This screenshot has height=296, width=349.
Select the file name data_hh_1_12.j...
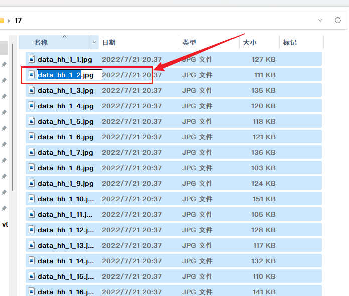(66, 230)
